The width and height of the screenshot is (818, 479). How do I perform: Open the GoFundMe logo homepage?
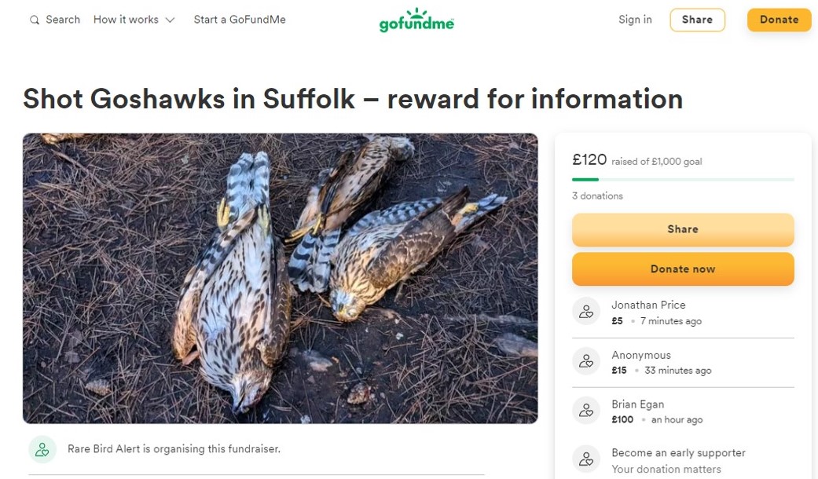[x=416, y=20]
